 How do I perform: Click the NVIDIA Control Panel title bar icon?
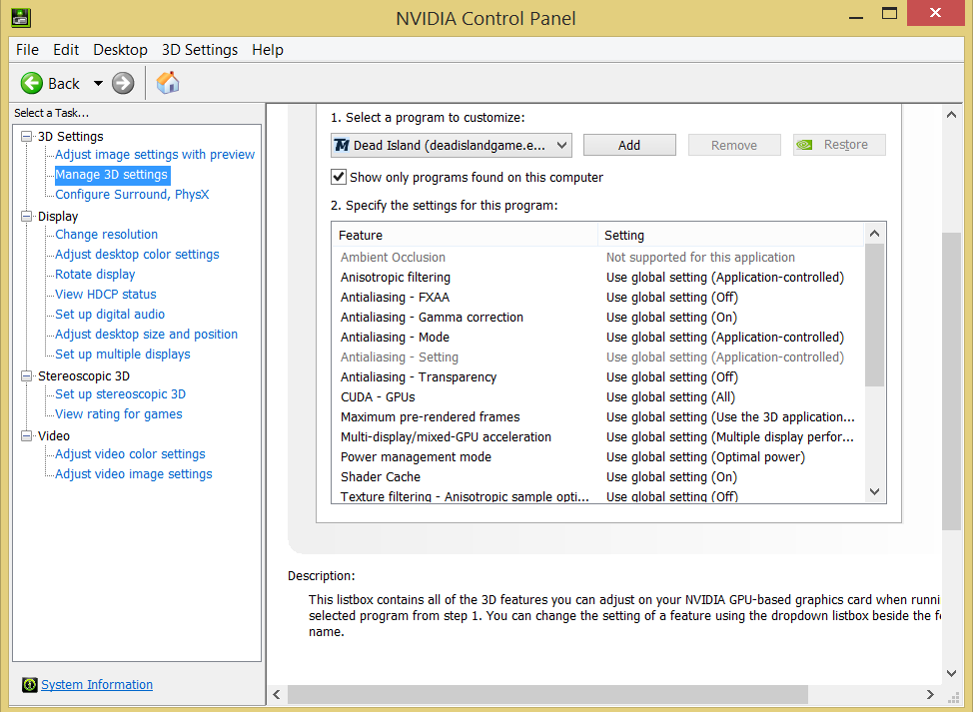pos(20,18)
